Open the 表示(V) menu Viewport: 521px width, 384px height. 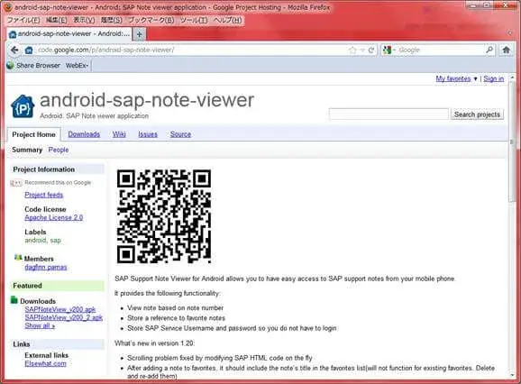[x=84, y=20]
